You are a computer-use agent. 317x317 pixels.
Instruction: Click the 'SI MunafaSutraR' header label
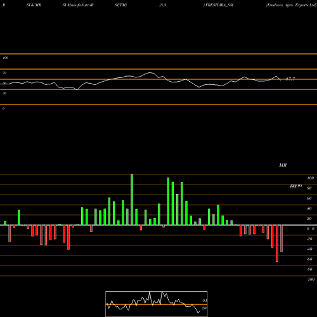[x=78, y=5]
